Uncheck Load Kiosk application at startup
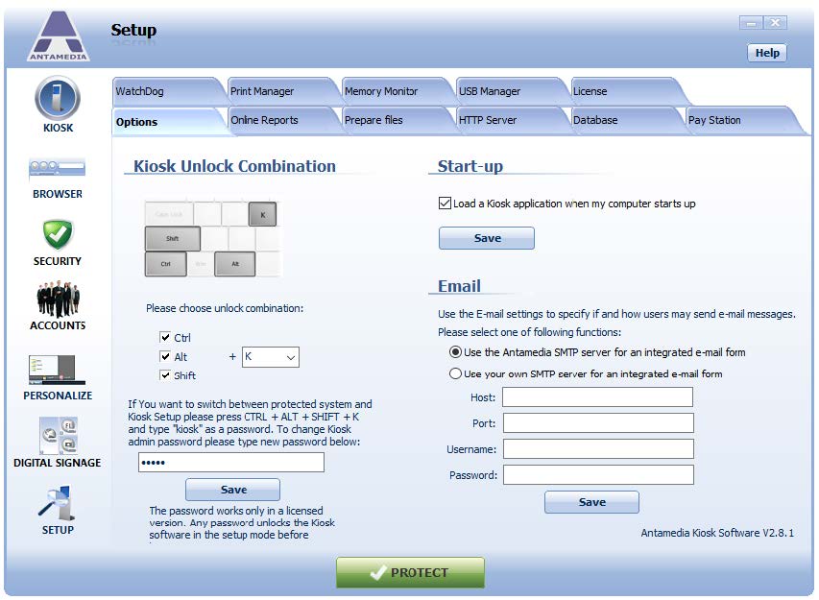 [x=445, y=204]
